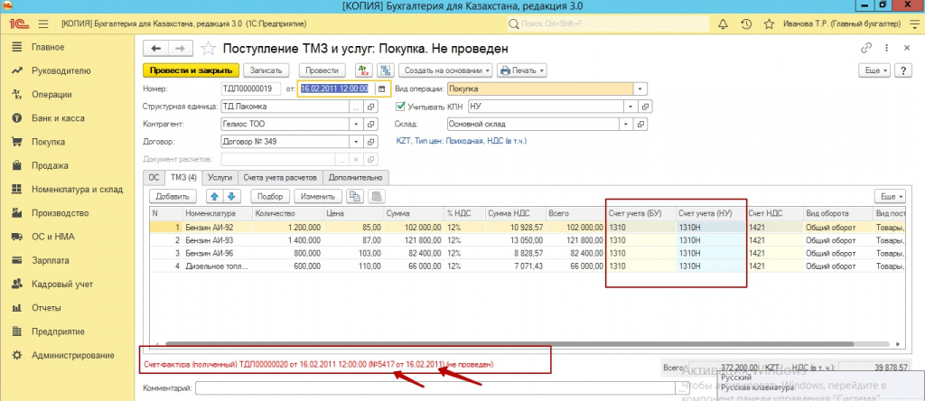Click the Записать button
The height and width of the screenshot is (401, 925).
coord(266,70)
